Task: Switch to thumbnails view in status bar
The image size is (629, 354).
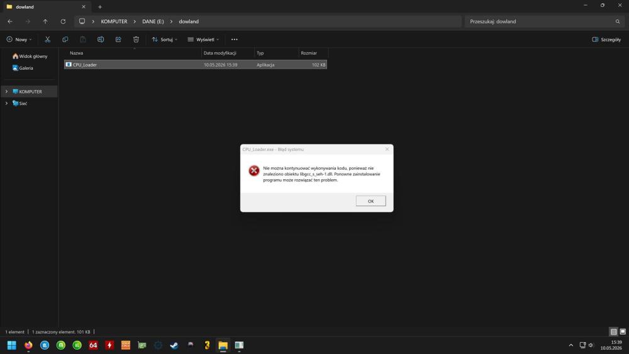Action: click(x=623, y=331)
